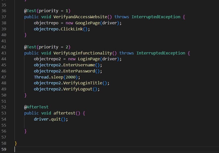Image resolution: width=219 pixels, height=153 pixels.
Task: Click the number 2000 in sleep call
Action: (70, 77)
